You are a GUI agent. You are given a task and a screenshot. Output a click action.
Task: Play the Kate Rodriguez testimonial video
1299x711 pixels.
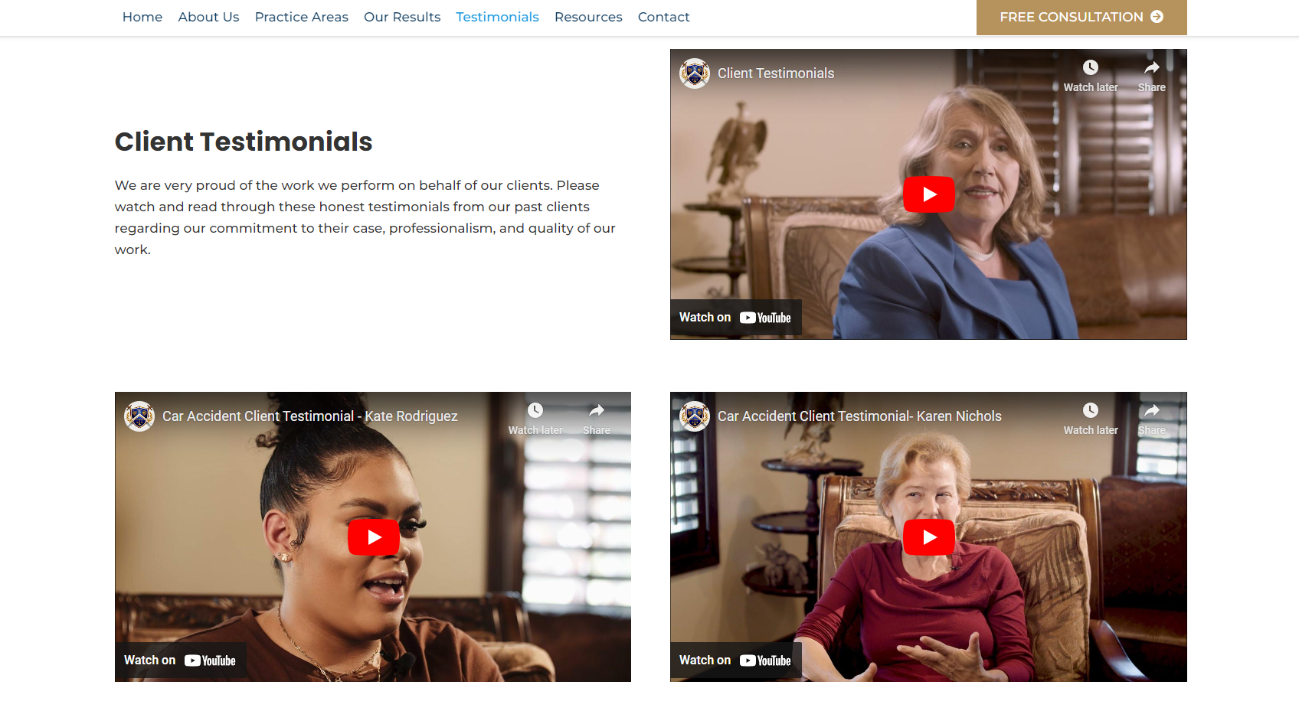pos(374,537)
